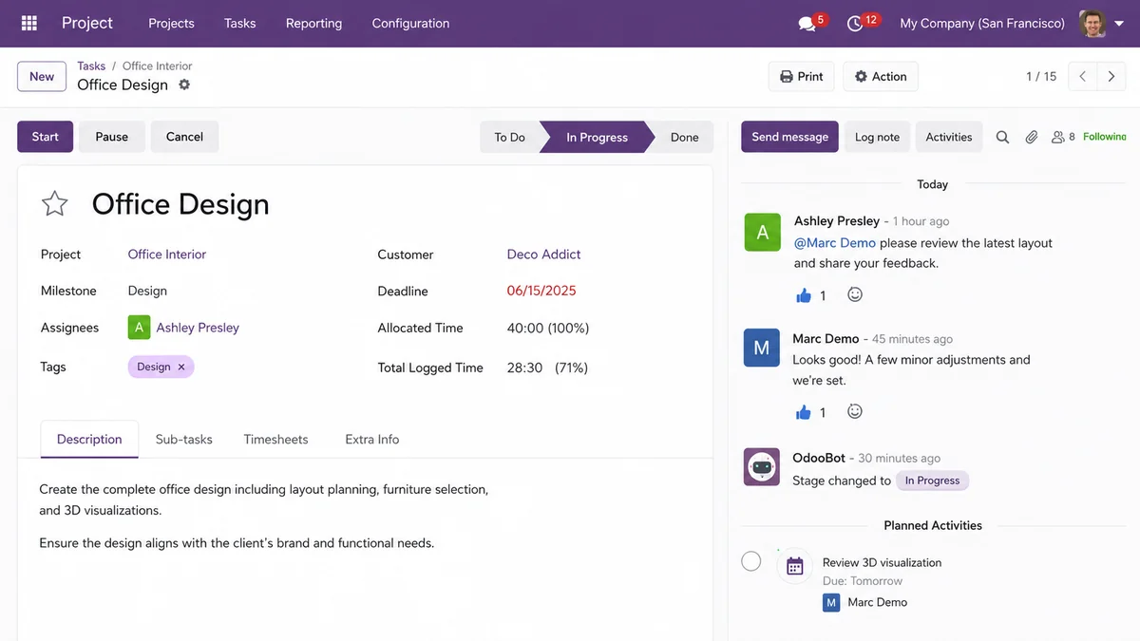Add a reaction emoji to Ashley Presley's message
Image resolution: width=1140 pixels, height=641 pixels.
click(855, 294)
